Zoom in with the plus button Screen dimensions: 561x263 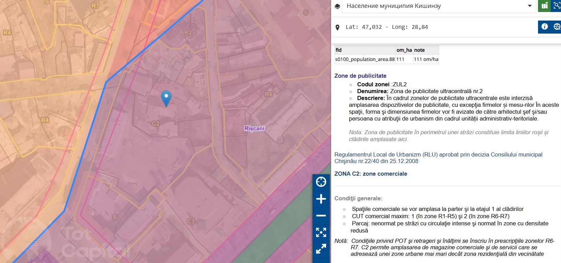point(321,199)
